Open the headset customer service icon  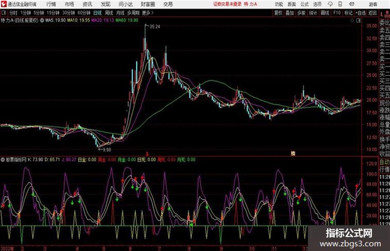click(330, 4)
